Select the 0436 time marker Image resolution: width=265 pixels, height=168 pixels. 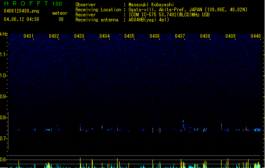tap(155, 36)
